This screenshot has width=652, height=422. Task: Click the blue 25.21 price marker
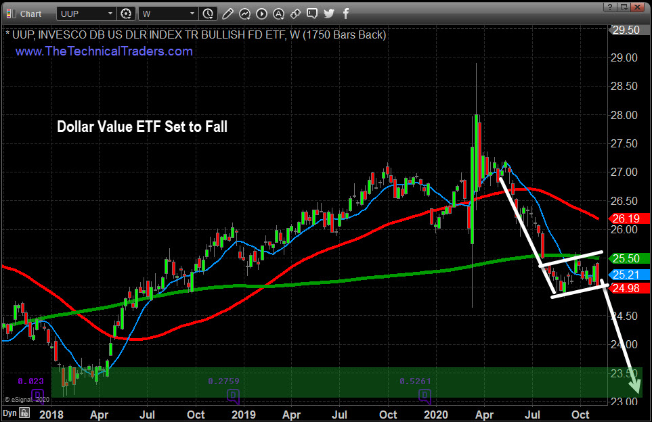pyautogui.click(x=629, y=275)
